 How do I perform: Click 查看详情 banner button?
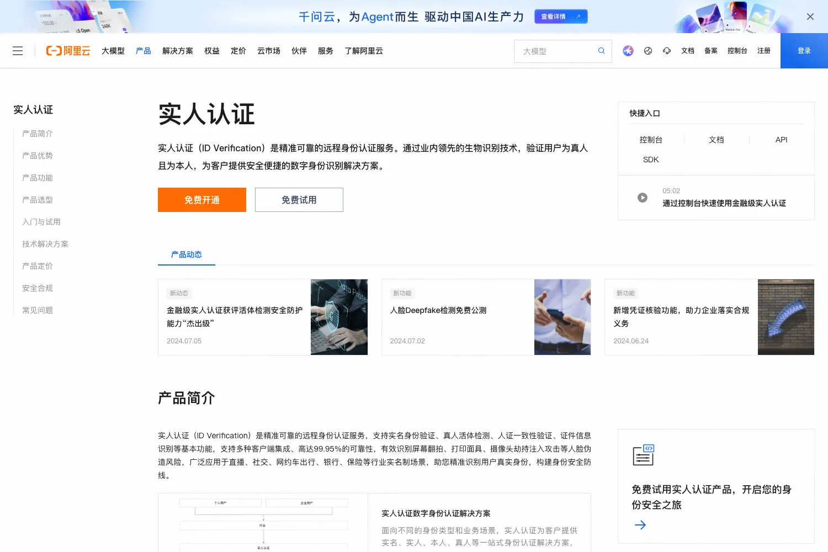(x=561, y=17)
